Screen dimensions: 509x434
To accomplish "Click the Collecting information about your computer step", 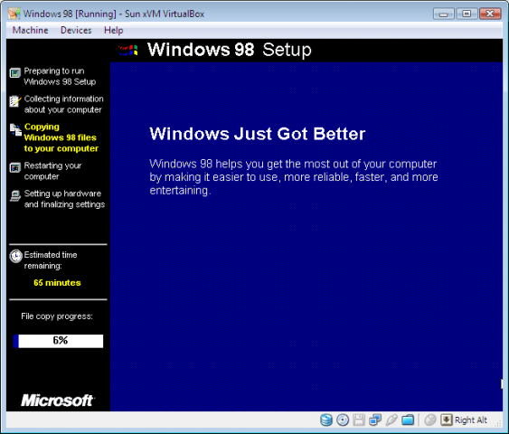I will click(x=63, y=104).
